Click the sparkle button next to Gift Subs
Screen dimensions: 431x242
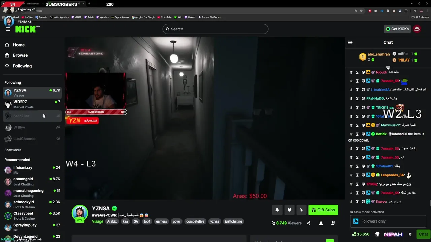pyautogui.click(x=301, y=210)
